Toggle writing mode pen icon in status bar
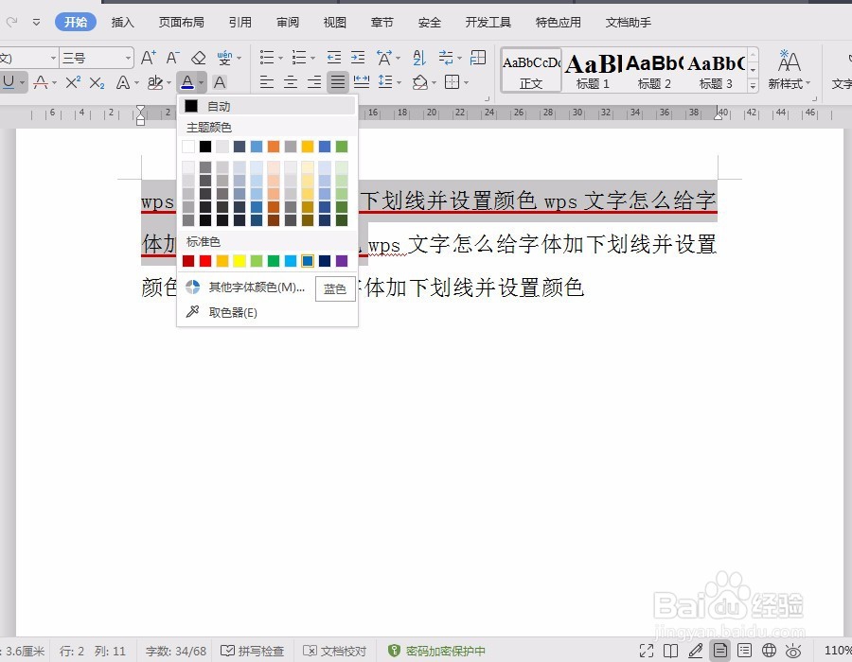This screenshot has height=662, width=852. pos(695,650)
